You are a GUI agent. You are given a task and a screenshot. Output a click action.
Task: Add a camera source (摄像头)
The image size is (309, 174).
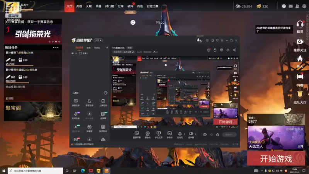148,135
